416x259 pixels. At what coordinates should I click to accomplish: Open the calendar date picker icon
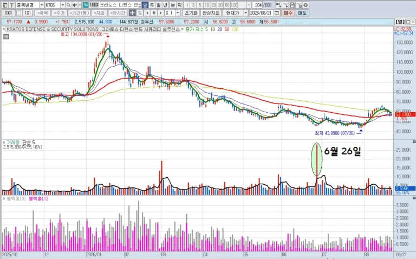click(277, 13)
